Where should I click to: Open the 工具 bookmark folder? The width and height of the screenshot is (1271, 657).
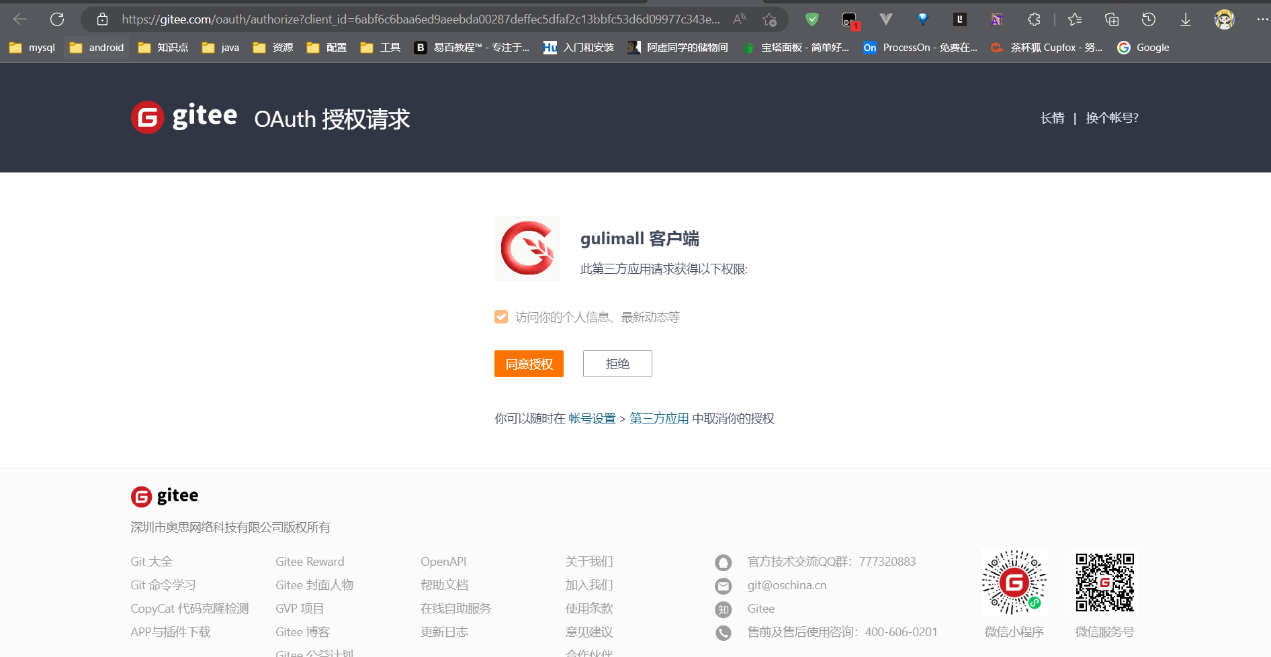[380, 48]
